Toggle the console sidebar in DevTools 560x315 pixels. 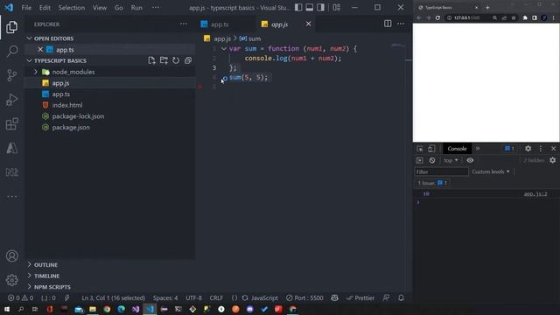point(420,160)
